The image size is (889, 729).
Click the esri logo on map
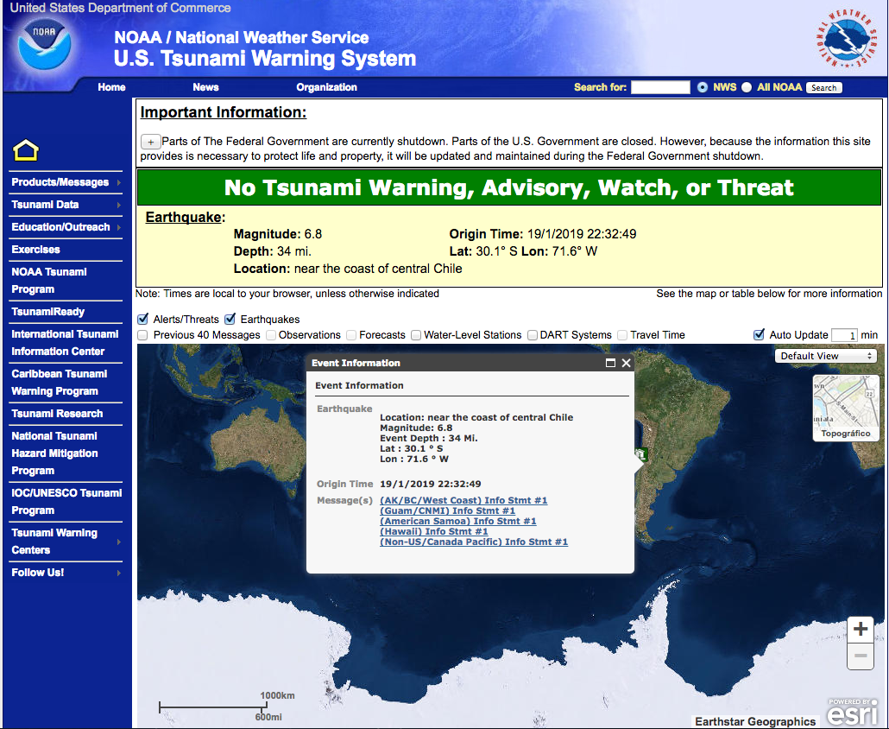click(853, 712)
